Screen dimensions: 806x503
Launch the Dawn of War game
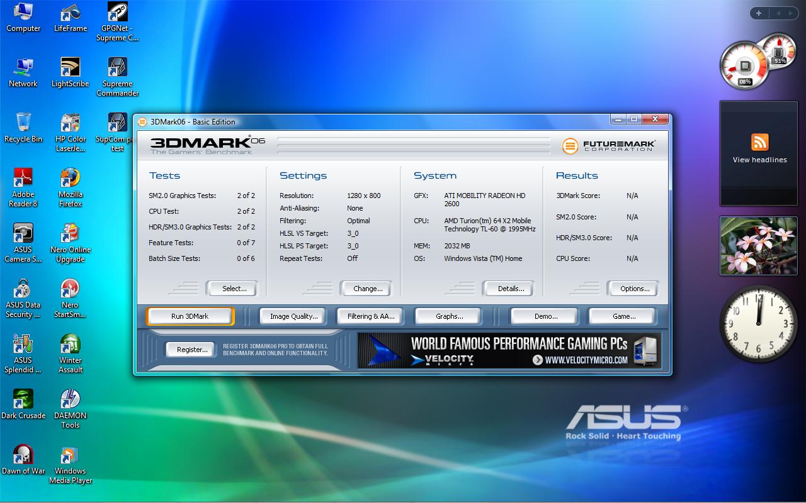tap(23, 460)
